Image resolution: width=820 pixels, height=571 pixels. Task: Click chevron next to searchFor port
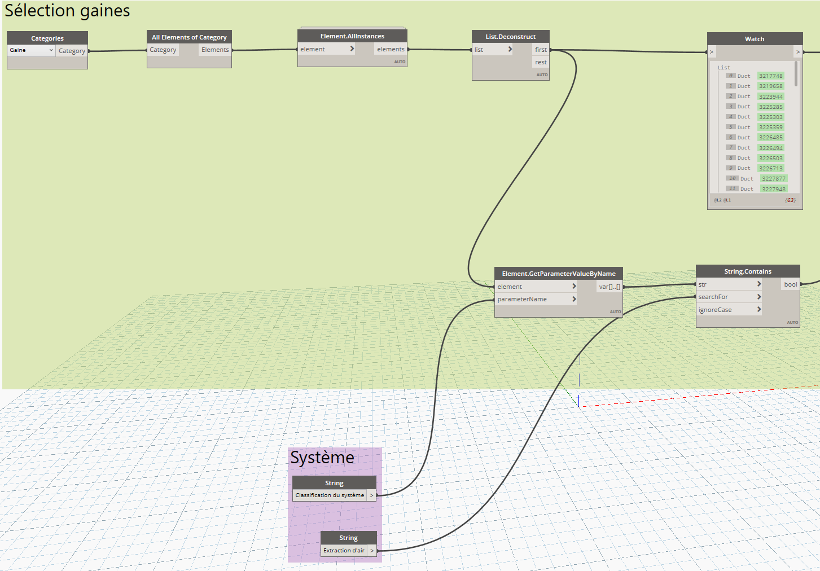pos(759,297)
